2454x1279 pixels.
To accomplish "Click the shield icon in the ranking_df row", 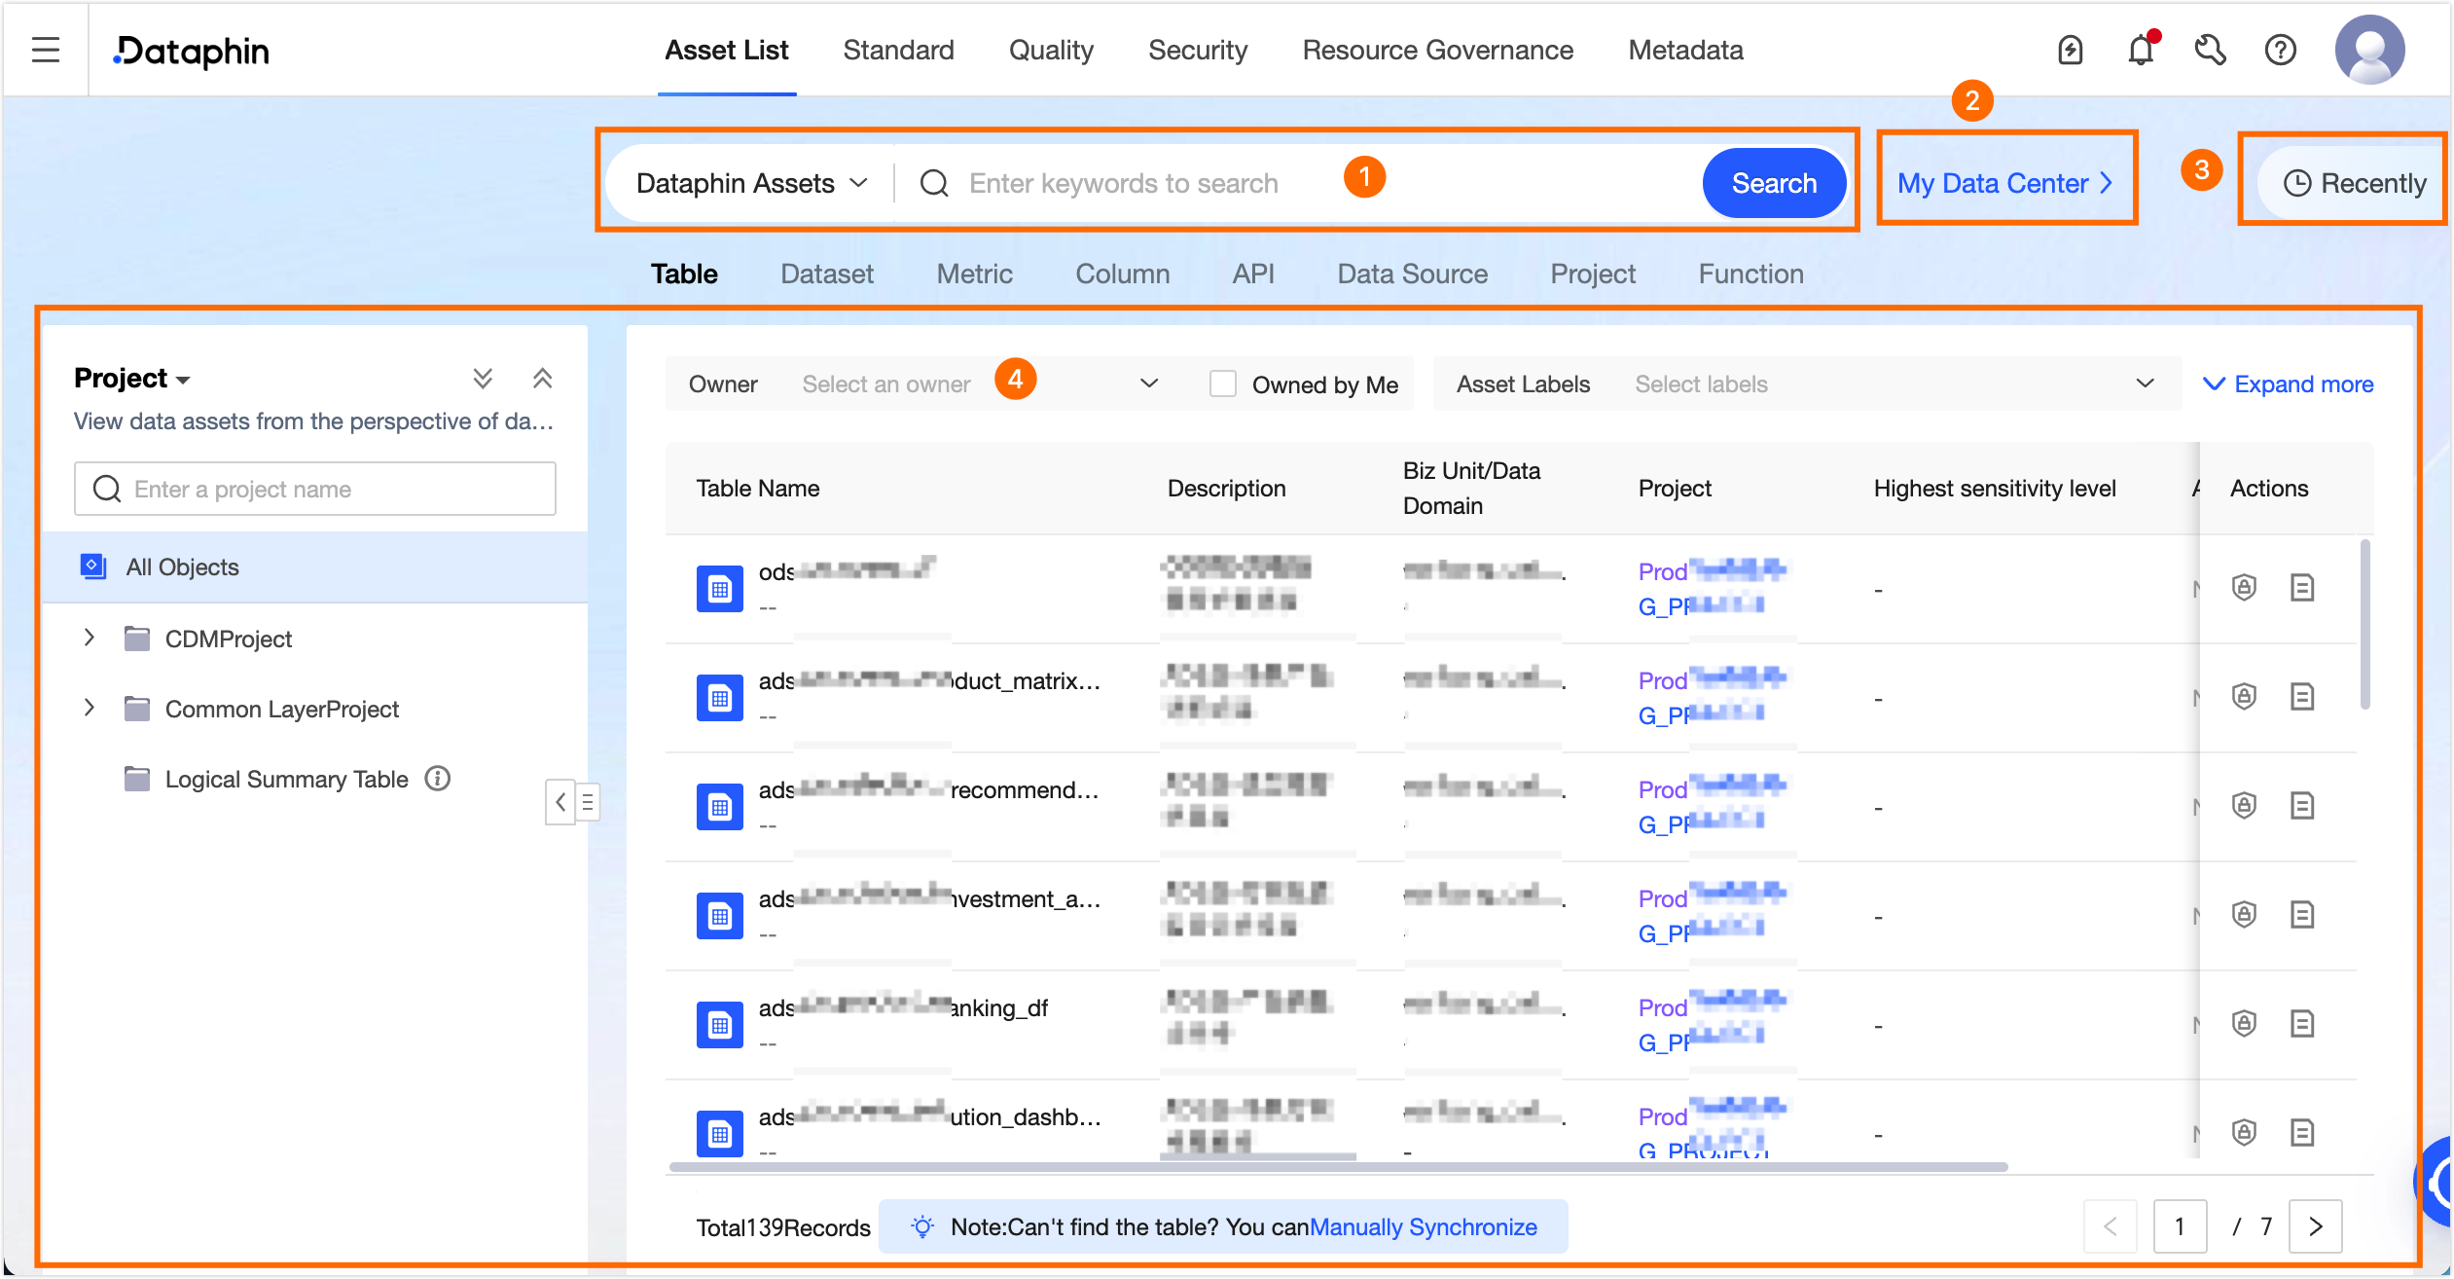I will coord(2244,1024).
